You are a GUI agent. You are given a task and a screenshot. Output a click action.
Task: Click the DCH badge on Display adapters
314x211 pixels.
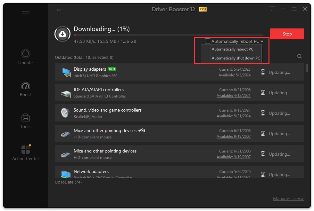tap(112, 69)
